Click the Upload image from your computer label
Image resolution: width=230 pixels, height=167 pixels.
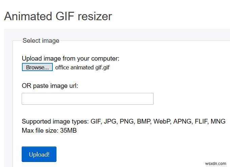click(70, 59)
